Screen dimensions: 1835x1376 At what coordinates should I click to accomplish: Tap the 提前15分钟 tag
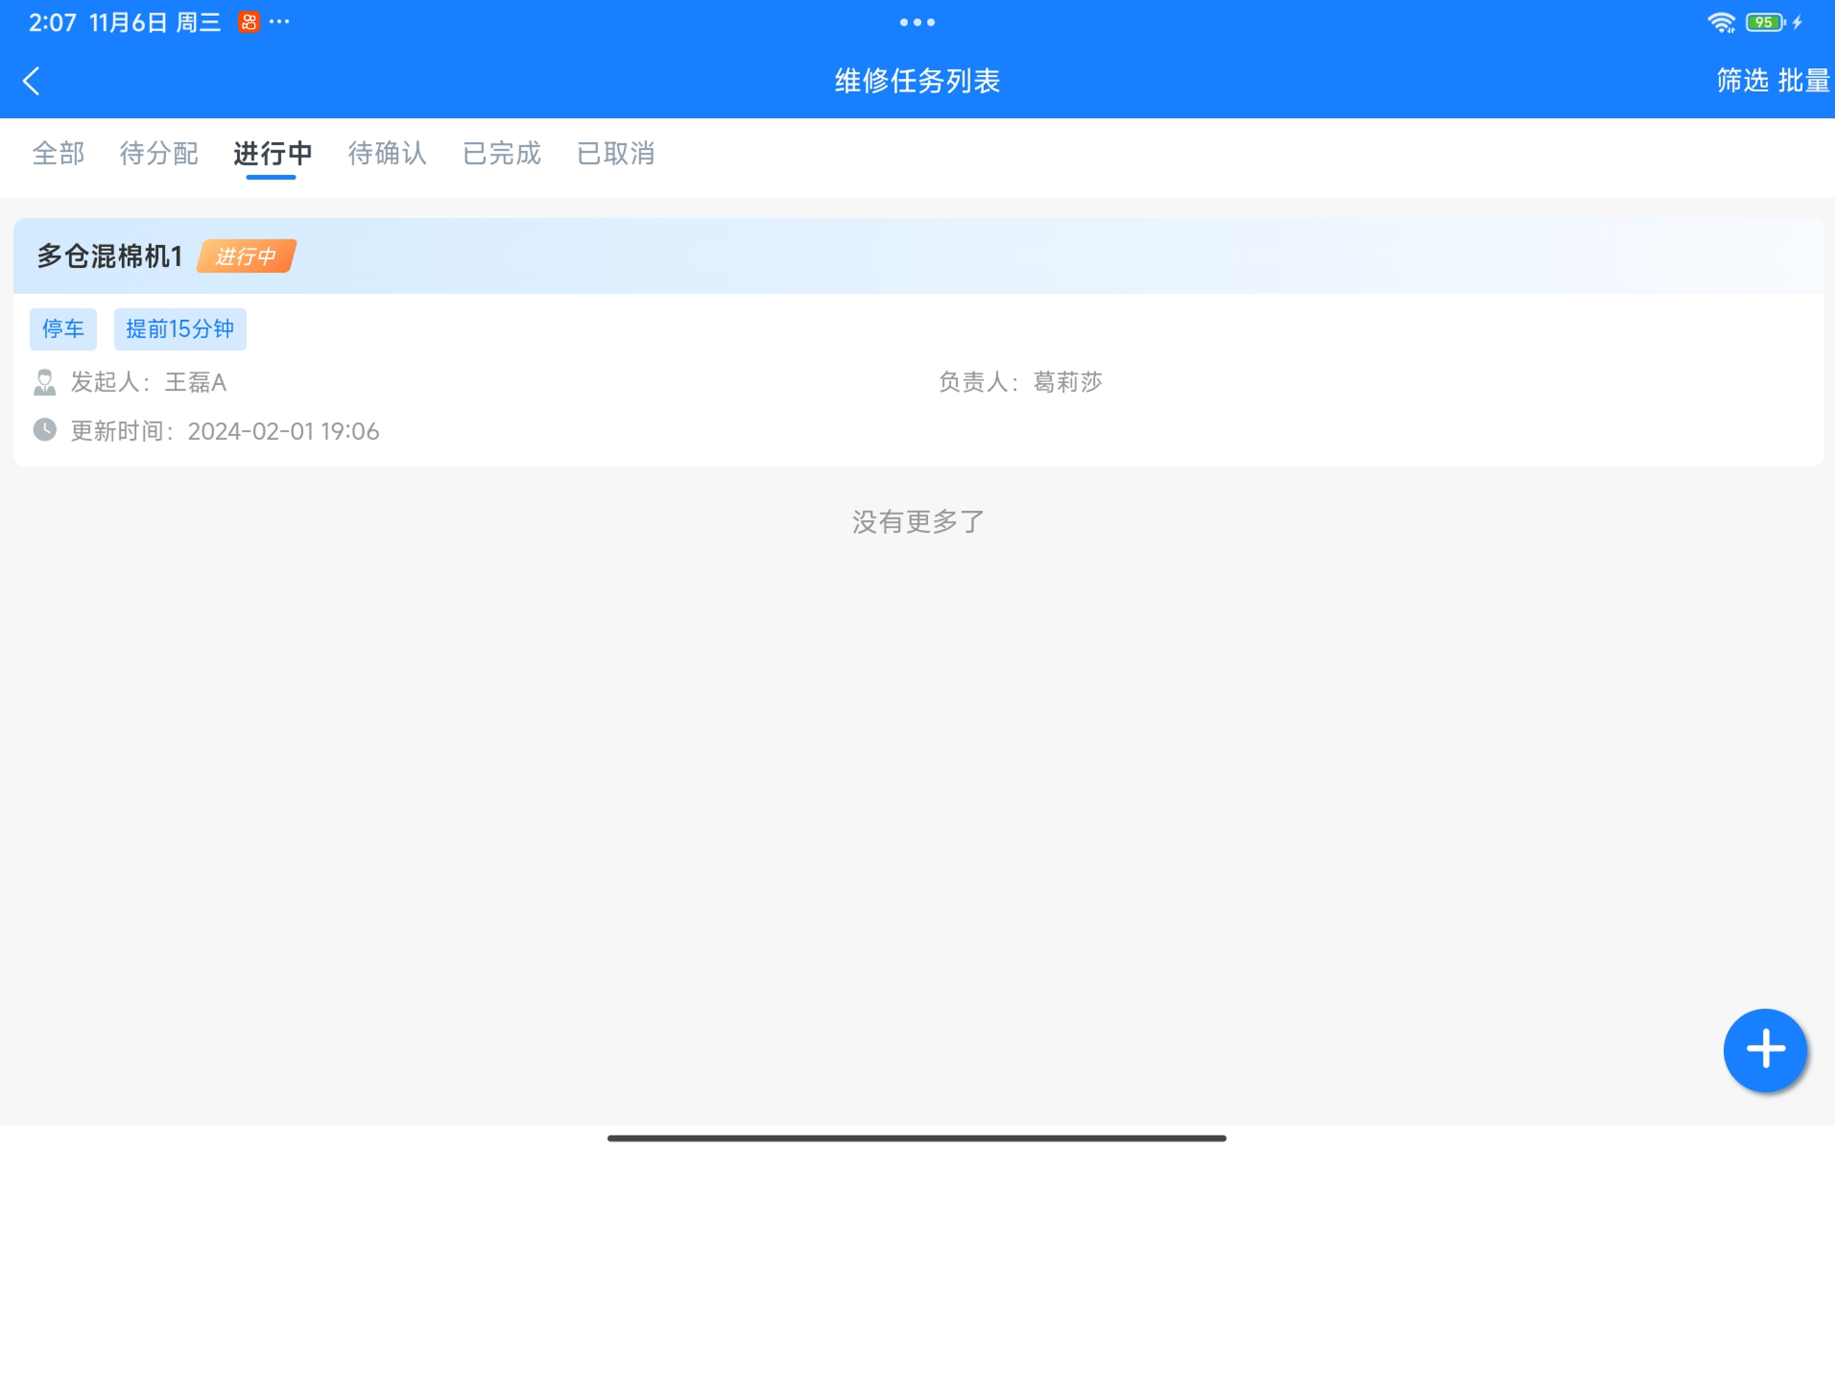point(180,329)
